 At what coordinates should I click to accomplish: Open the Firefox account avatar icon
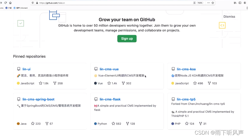(245, 3)
